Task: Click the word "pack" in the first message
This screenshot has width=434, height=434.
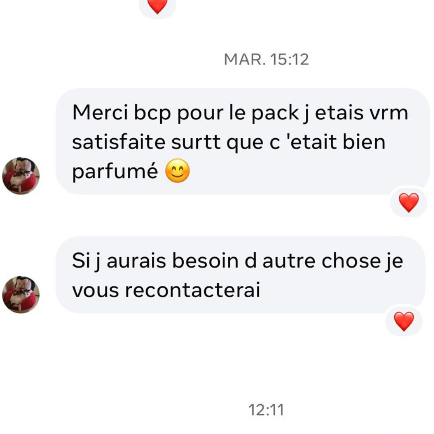Action: (275, 113)
